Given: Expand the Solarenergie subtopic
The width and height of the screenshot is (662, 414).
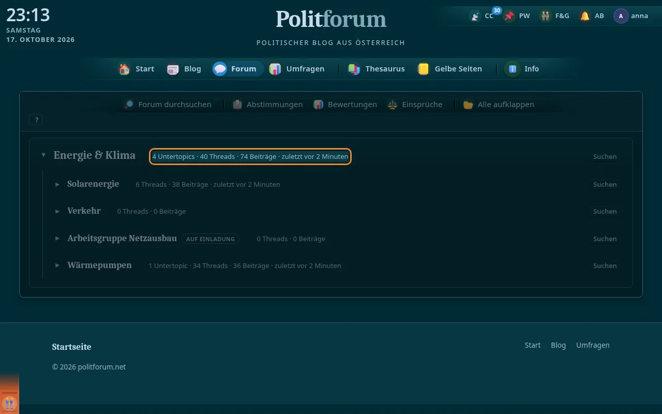Looking at the screenshot, I should (57, 184).
